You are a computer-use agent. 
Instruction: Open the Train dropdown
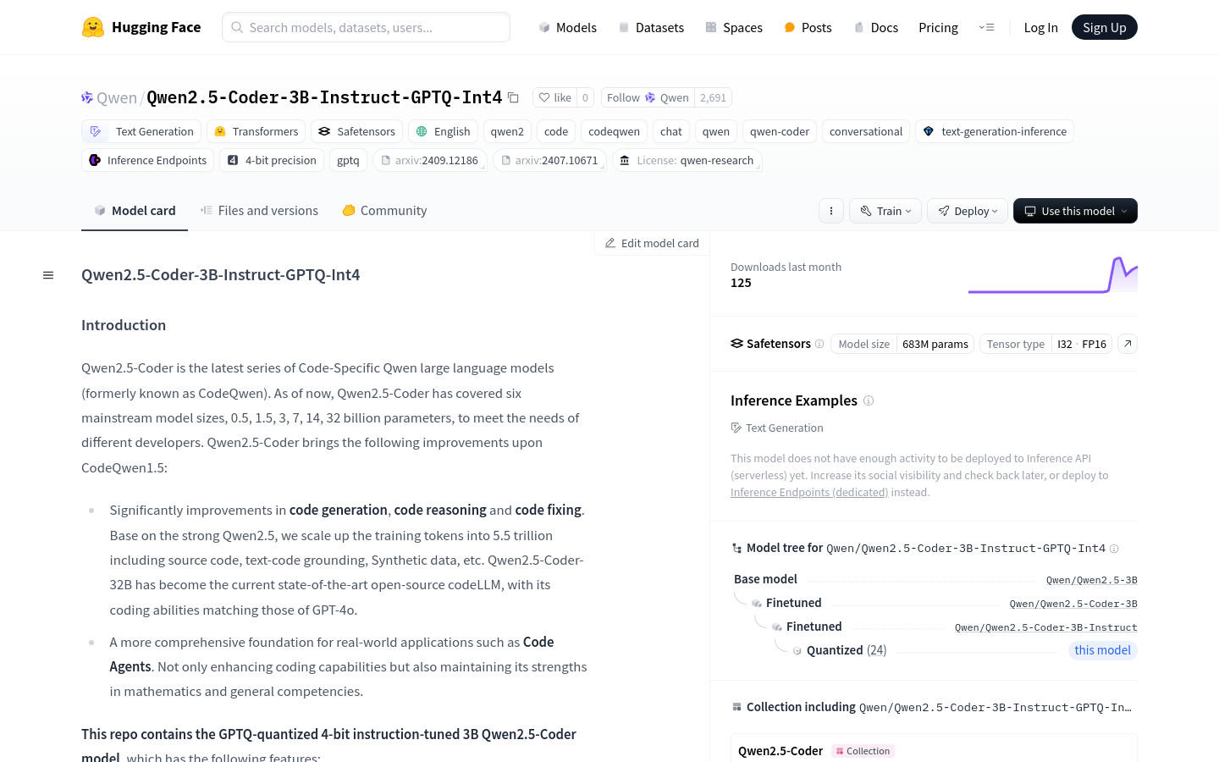(x=885, y=211)
